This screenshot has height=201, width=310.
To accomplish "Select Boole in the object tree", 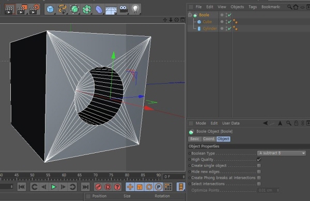I will pyautogui.click(x=204, y=15).
